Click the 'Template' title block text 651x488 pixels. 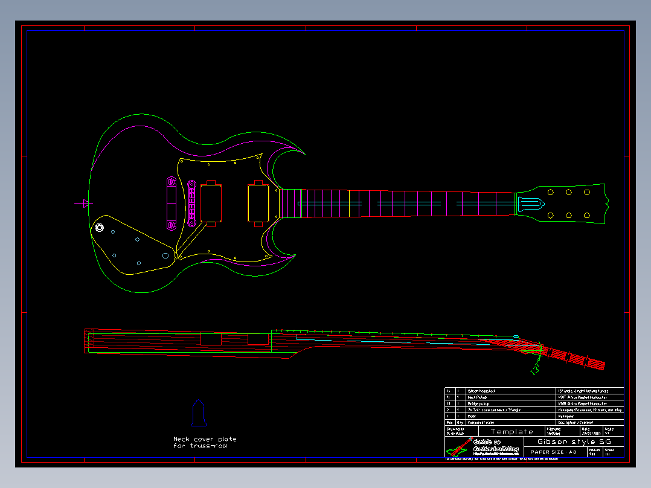512,431
